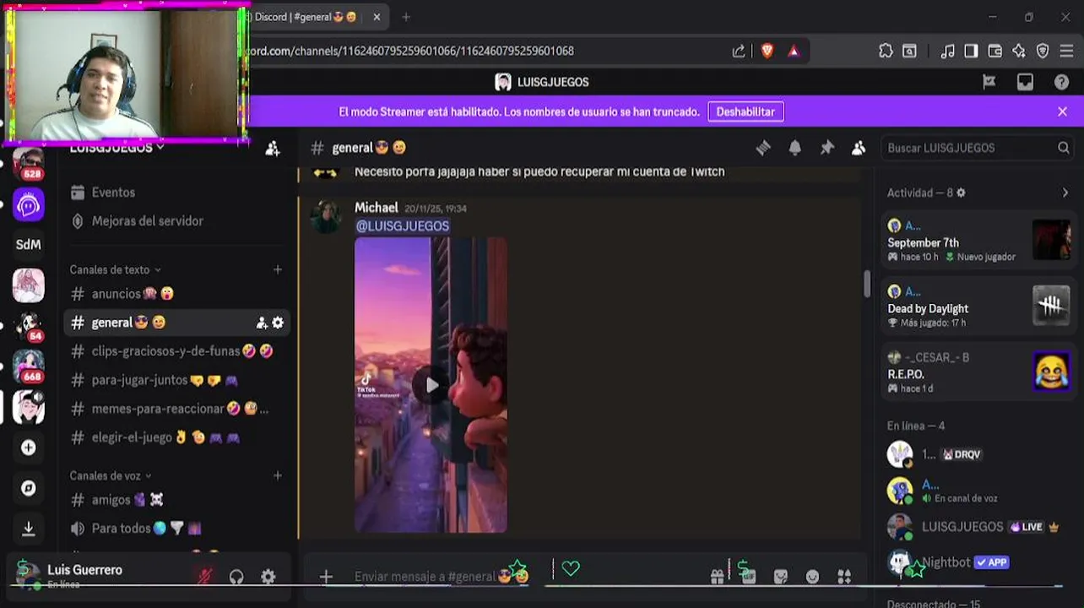Click plus attachment button in message bar
1084x608 pixels.
tap(326, 577)
